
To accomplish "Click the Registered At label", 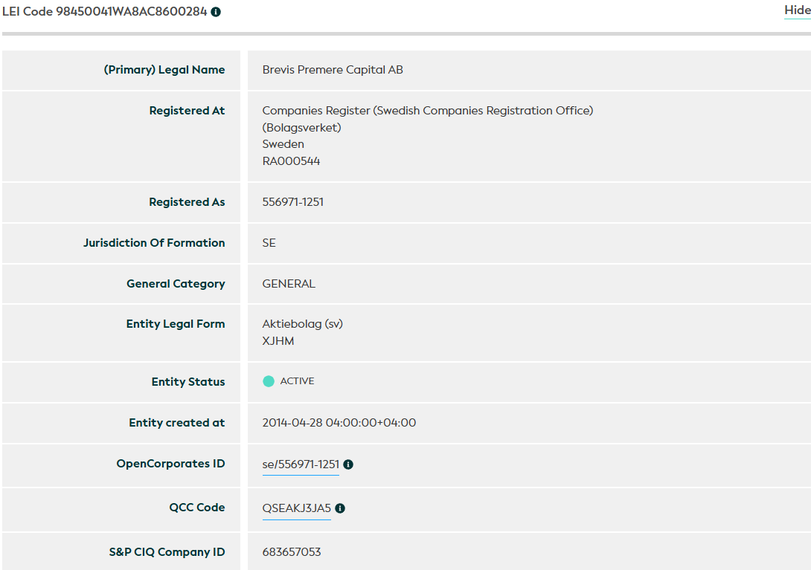I will pos(187,111).
